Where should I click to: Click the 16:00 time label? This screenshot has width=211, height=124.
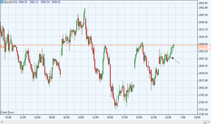(x=66, y=117)
